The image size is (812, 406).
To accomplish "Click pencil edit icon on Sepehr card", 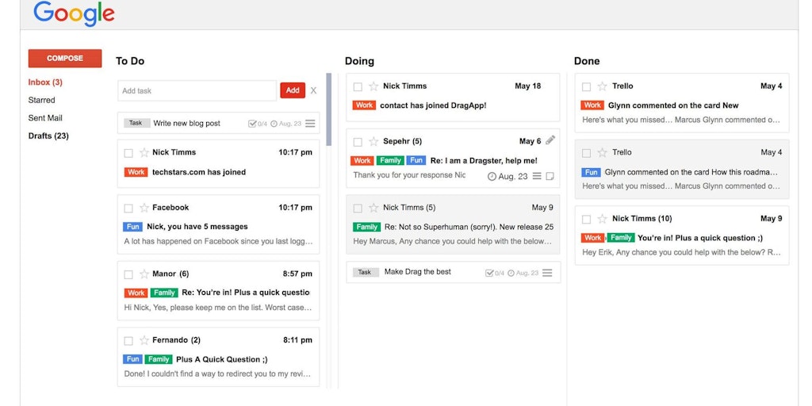I will 550,140.
